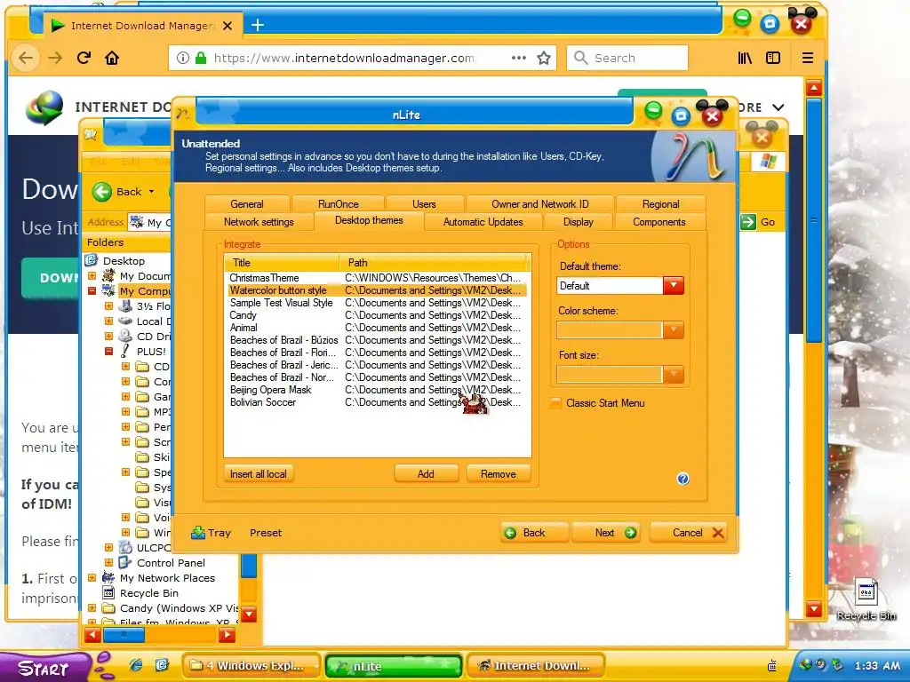Go to Firefox home page icon
Image resolution: width=910 pixels, height=682 pixels.
click(x=111, y=58)
